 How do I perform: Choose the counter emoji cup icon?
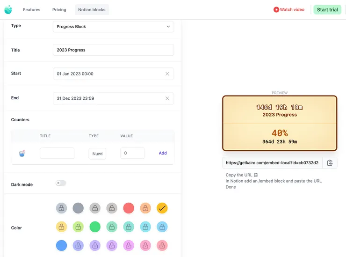pyautogui.click(x=22, y=153)
